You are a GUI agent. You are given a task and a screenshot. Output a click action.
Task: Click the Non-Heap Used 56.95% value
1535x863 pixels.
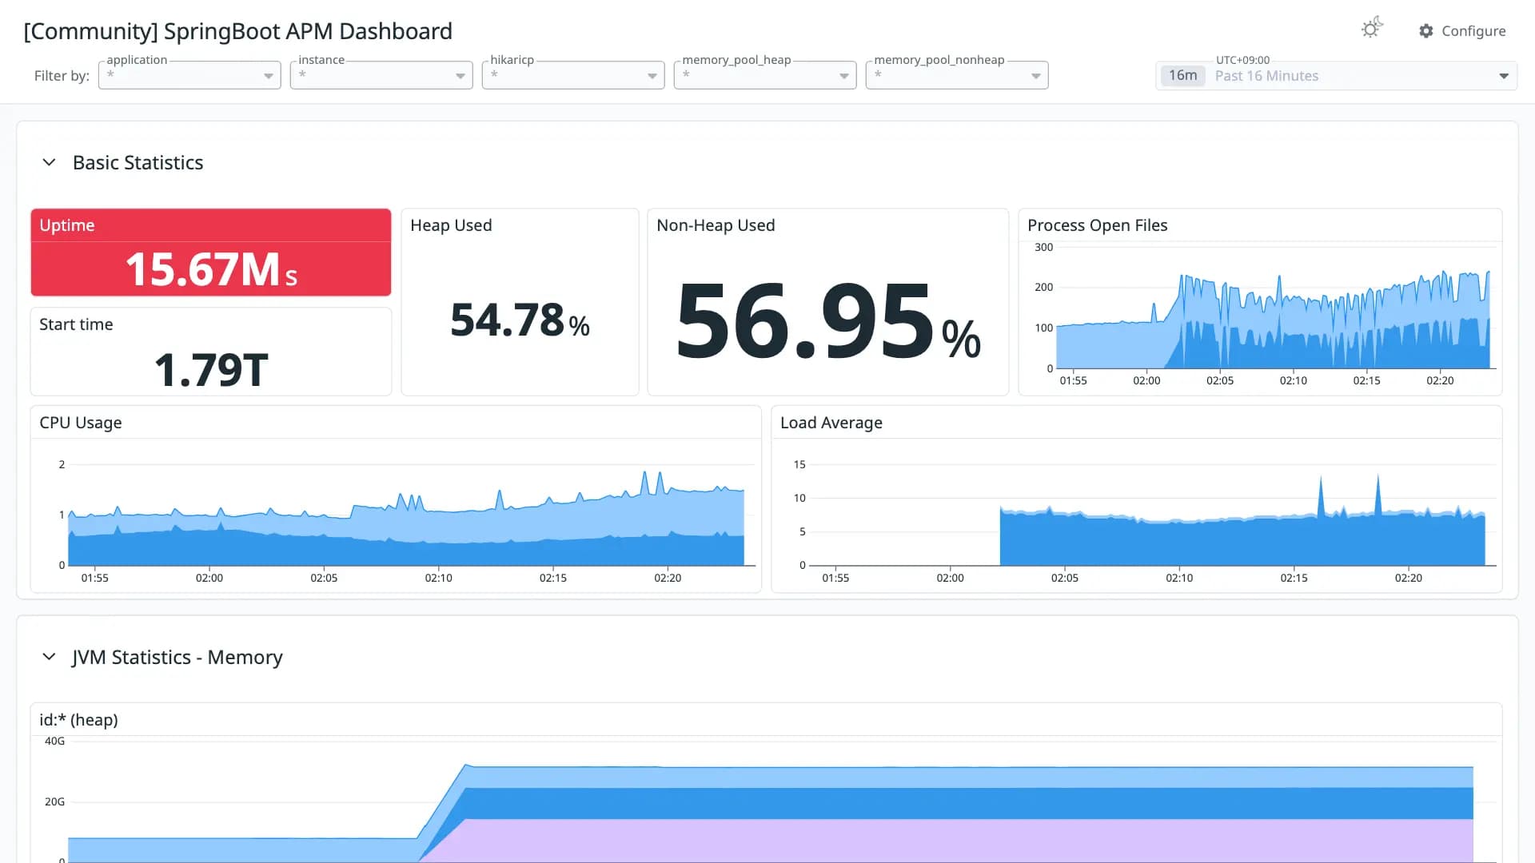pyautogui.click(x=828, y=322)
